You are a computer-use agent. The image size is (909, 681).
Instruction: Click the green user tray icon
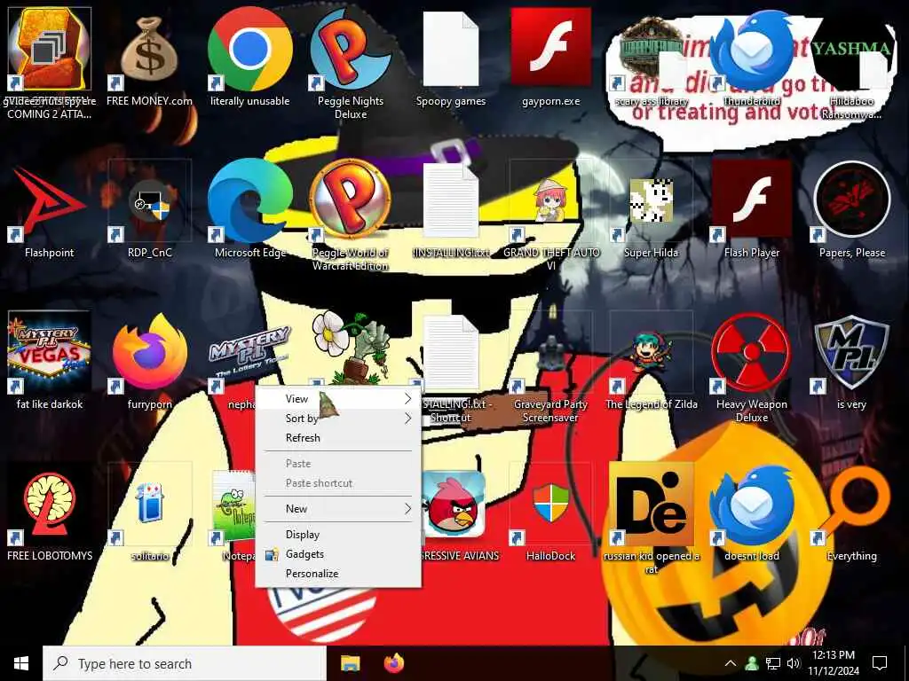pos(752,663)
